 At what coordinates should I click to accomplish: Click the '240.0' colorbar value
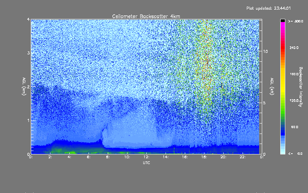294,47
